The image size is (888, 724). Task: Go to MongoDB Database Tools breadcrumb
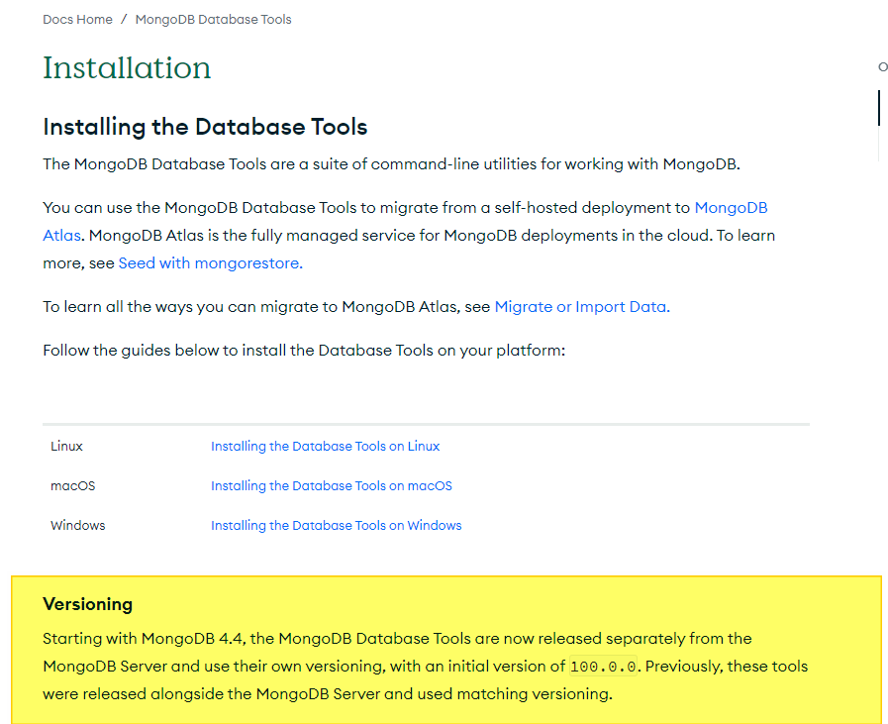(213, 20)
